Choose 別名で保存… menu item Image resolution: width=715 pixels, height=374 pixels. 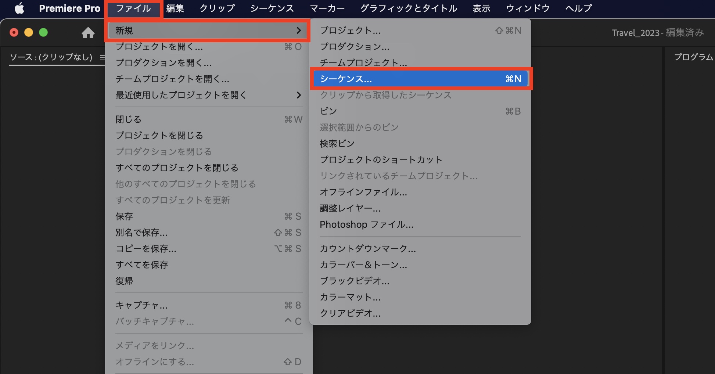tap(209, 233)
